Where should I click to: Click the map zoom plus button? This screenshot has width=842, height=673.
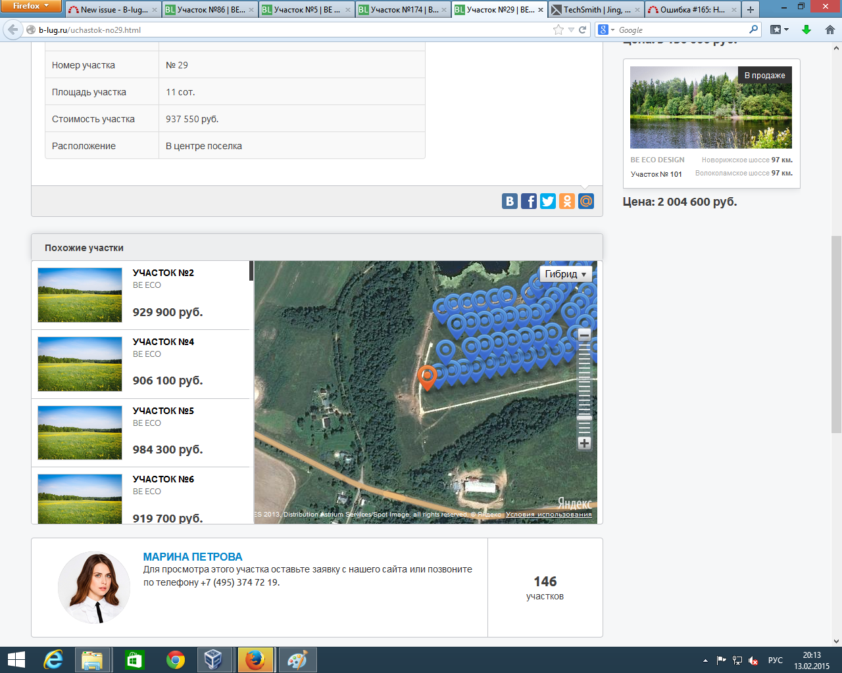(x=584, y=444)
